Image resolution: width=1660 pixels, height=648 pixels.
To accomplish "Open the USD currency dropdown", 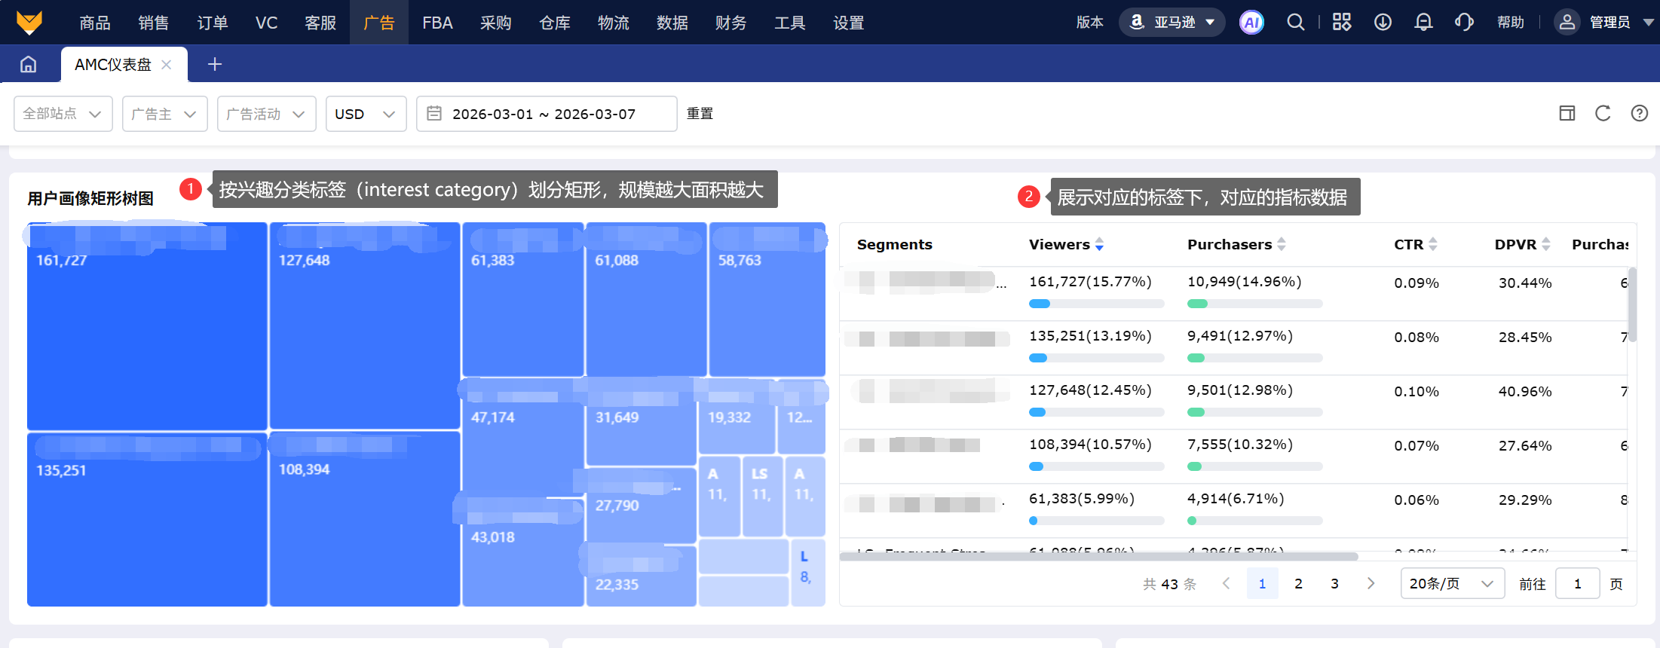I will pos(366,114).
